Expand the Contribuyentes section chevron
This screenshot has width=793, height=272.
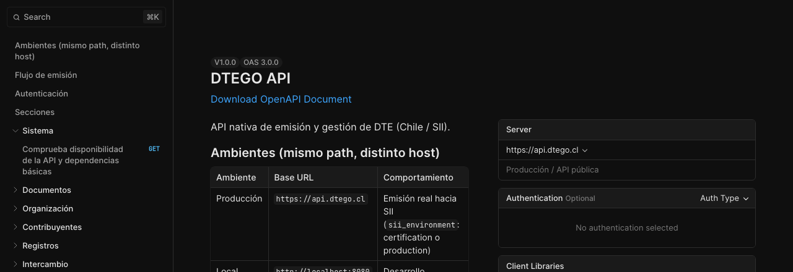(15, 227)
